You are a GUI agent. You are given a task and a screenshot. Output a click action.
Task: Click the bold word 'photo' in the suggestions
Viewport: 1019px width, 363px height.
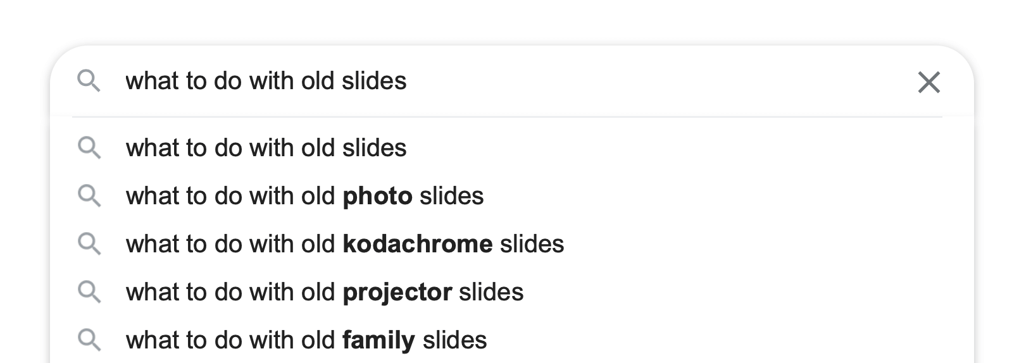click(x=377, y=197)
